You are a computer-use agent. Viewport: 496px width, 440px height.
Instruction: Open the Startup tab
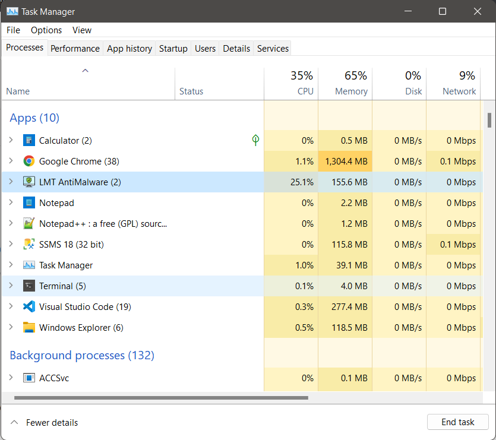click(x=173, y=49)
